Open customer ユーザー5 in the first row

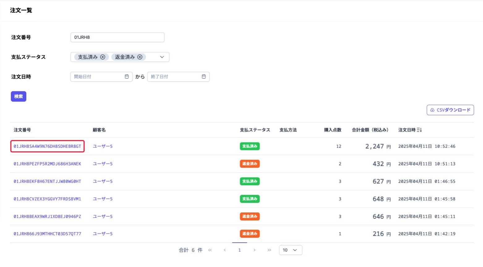click(102, 146)
